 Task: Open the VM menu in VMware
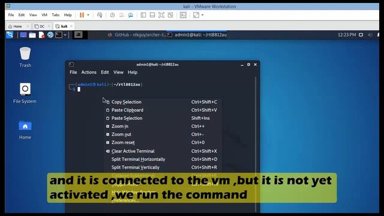[x=44, y=15]
